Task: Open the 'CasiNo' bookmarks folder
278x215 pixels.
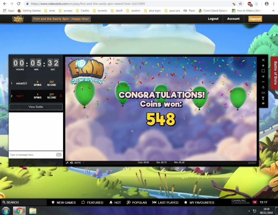Action: click(83, 11)
